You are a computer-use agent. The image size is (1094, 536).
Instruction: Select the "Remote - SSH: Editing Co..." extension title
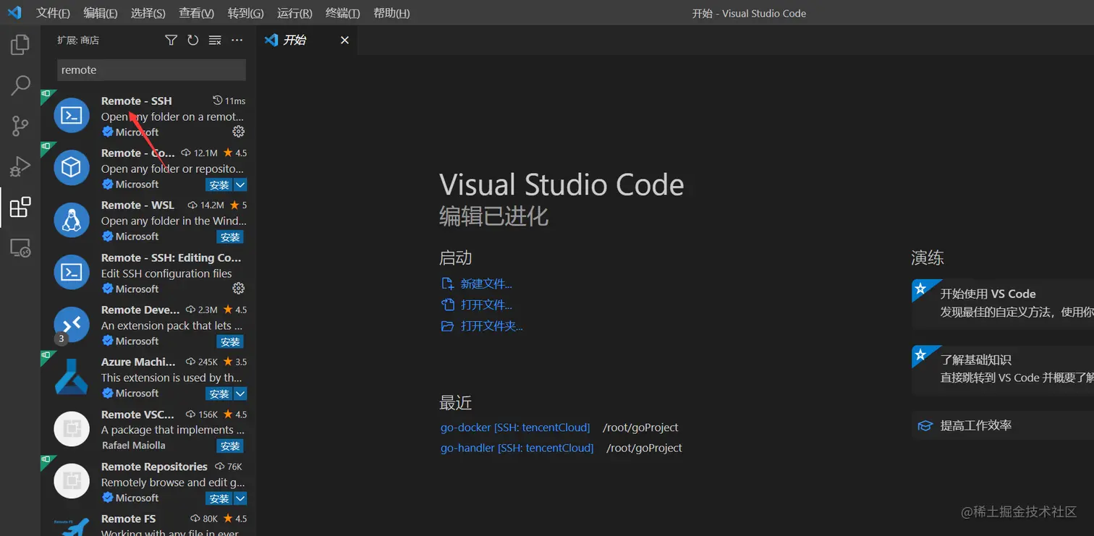click(171, 258)
